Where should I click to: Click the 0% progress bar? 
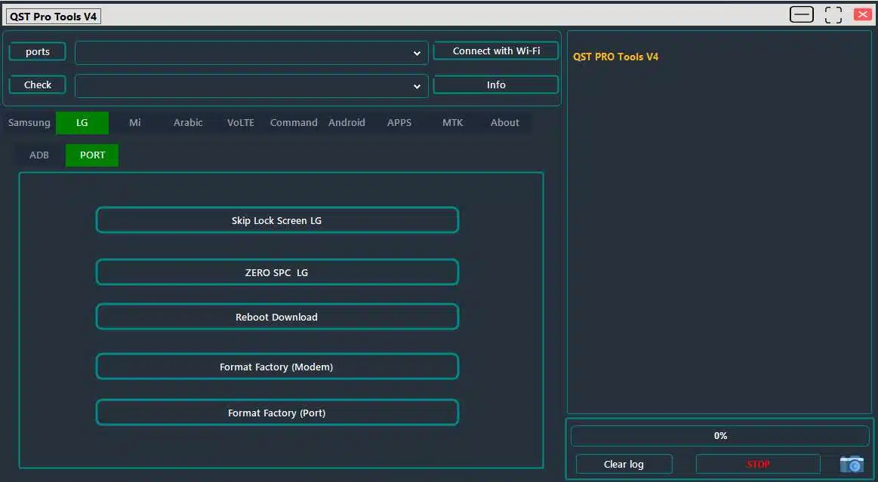point(720,435)
